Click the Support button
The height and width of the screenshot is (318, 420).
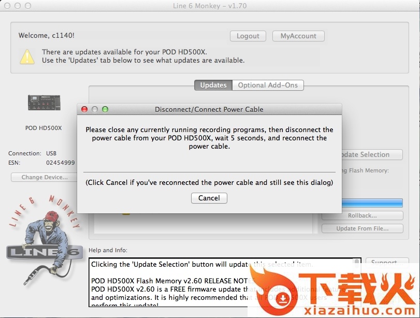click(384, 263)
